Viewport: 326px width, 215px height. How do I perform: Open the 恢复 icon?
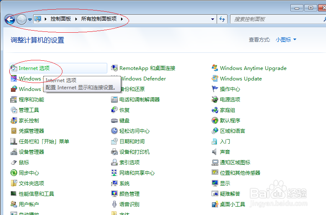point(114,110)
